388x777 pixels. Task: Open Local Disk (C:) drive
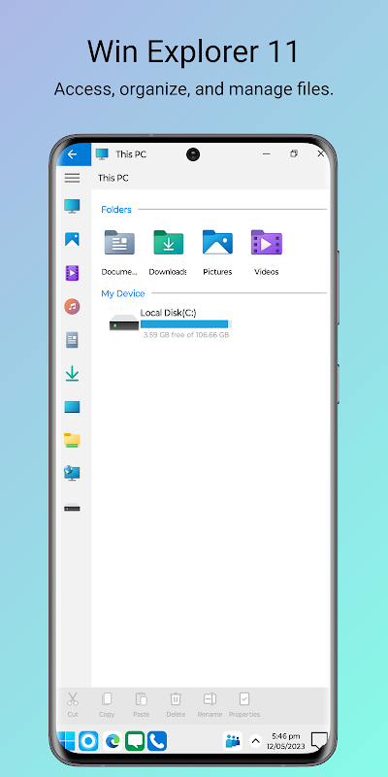pyautogui.click(x=171, y=323)
